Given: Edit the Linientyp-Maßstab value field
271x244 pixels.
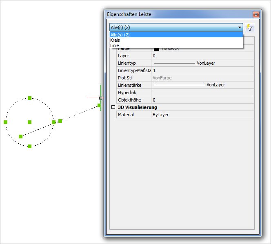Looking at the screenshot, I should 202,70.
